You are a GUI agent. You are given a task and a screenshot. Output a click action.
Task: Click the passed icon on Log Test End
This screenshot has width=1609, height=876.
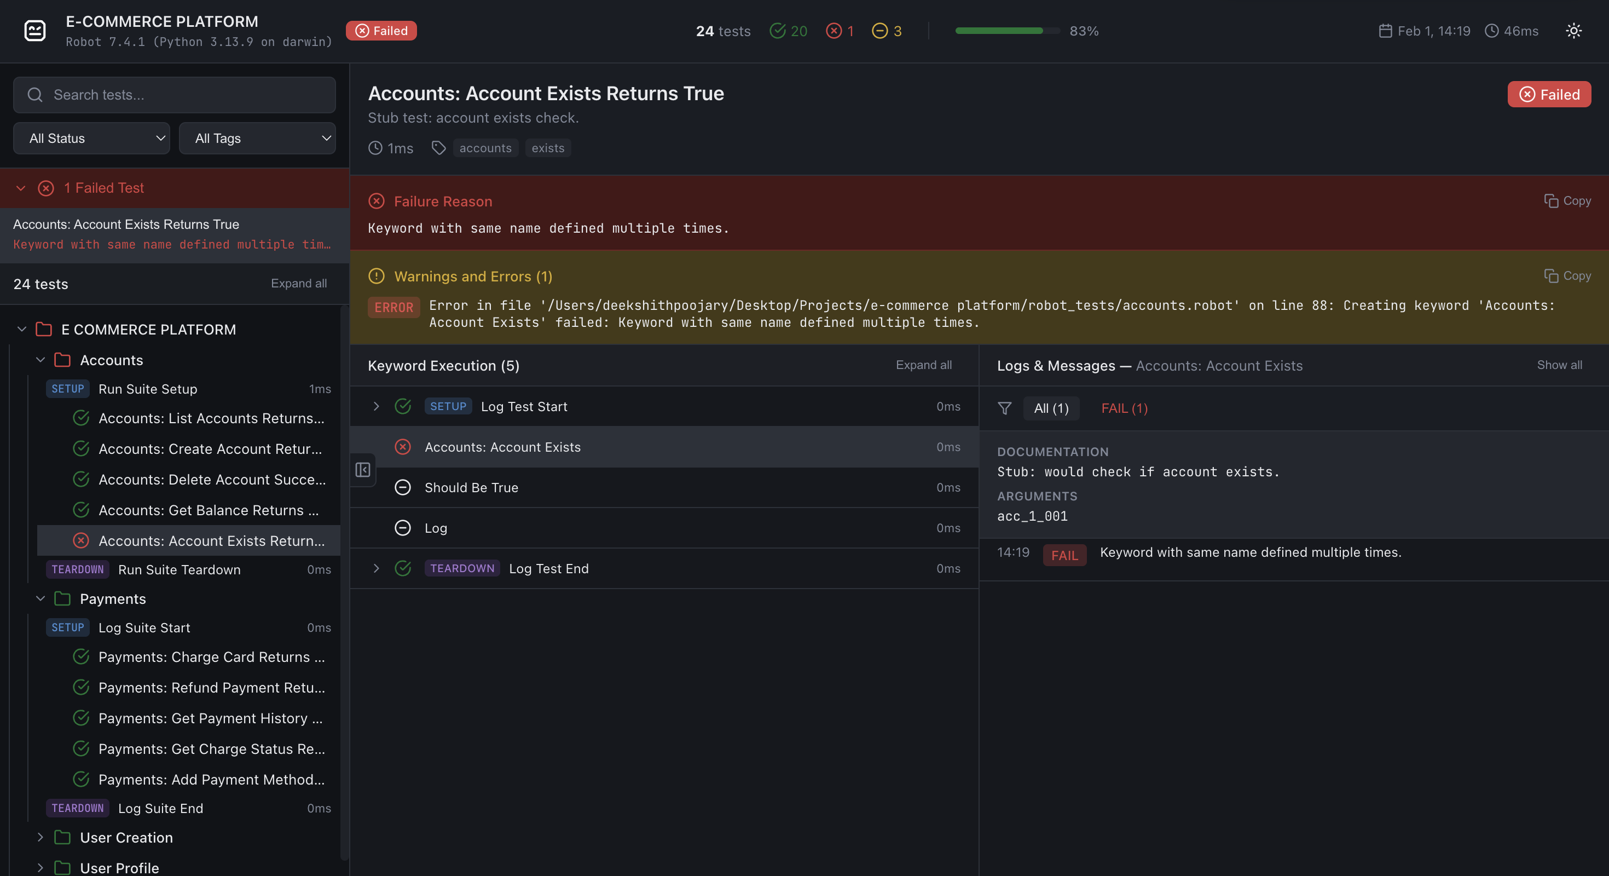point(403,569)
